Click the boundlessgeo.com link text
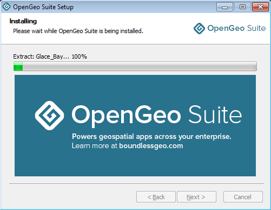Screen dimensions: 271x210 [x=151, y=146]
